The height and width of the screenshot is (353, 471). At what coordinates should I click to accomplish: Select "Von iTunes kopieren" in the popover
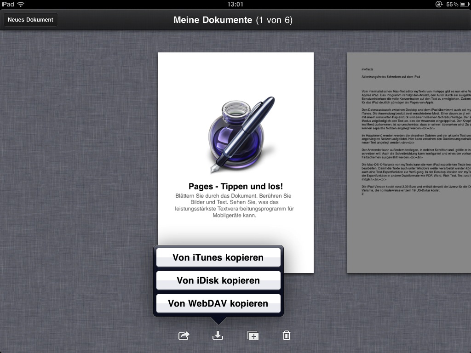tap(218, 257)
